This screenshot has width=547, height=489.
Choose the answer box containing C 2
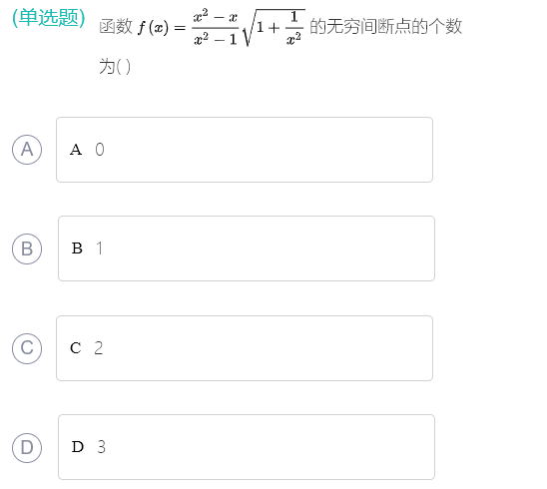point(245,348)
